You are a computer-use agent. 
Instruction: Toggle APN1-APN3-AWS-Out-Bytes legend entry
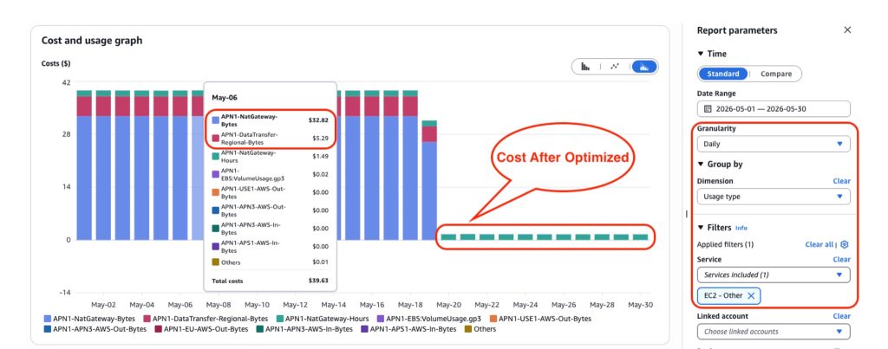tap(95, 328)
